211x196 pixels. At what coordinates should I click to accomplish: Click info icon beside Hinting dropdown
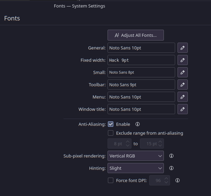click(x=171, y=168)
